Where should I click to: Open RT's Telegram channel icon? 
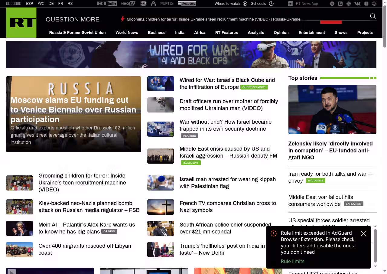tap(332, 4)
